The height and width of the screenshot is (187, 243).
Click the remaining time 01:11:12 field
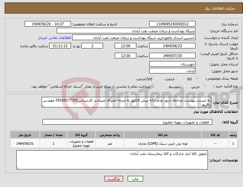60,46
